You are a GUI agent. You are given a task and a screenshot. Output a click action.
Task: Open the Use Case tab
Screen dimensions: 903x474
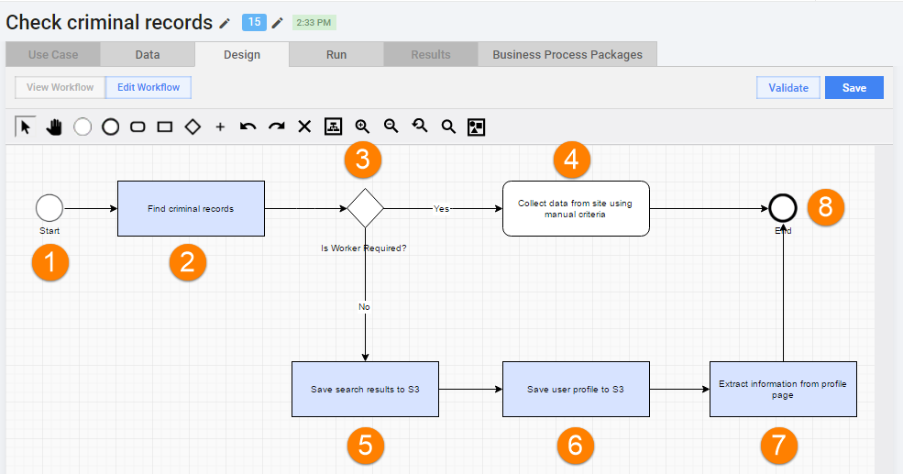click(53, 55)
